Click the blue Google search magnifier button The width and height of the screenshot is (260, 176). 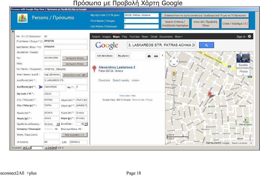pos(206,45)
